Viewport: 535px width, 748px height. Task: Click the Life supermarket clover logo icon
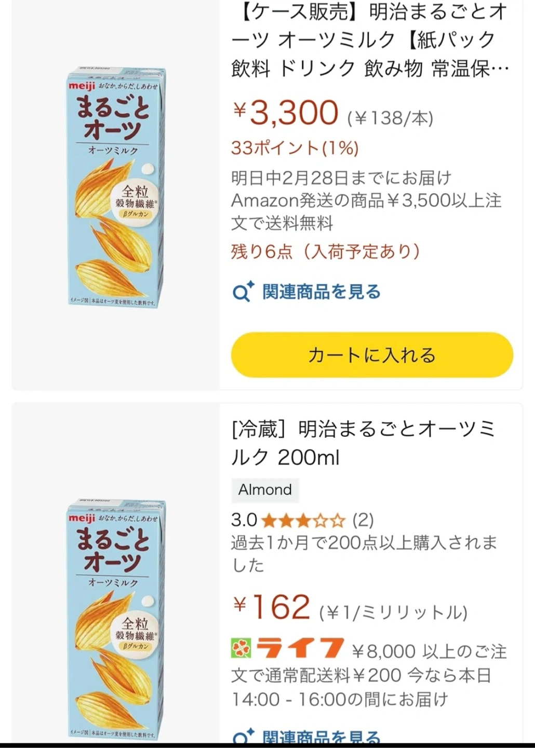point(241,648)
